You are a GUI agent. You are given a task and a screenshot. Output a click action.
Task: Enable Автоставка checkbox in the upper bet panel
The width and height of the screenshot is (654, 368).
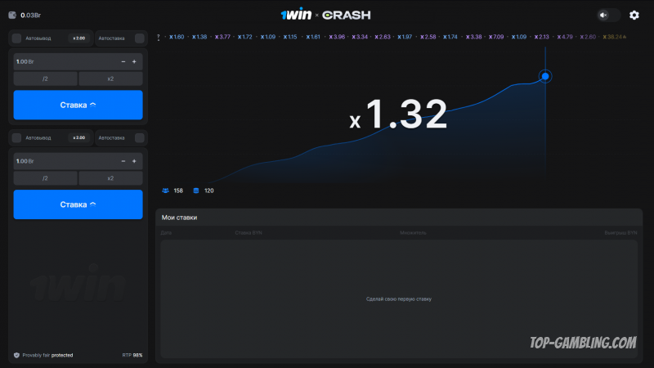pos(140,38)
